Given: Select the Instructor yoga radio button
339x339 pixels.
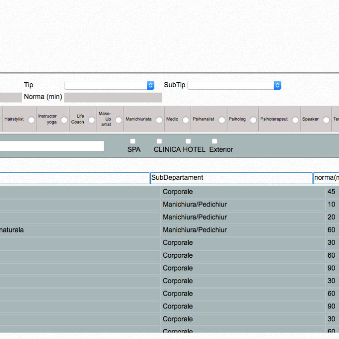Looking at the screenshot, I should [64, 120].
